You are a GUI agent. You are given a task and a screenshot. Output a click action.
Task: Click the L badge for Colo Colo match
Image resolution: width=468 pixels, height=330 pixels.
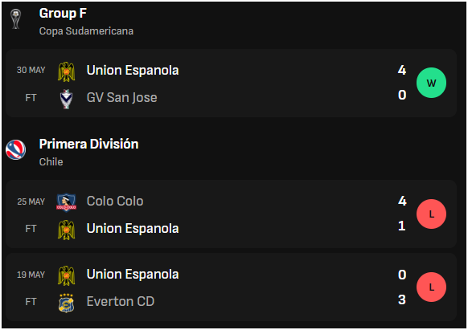[431, 214]
